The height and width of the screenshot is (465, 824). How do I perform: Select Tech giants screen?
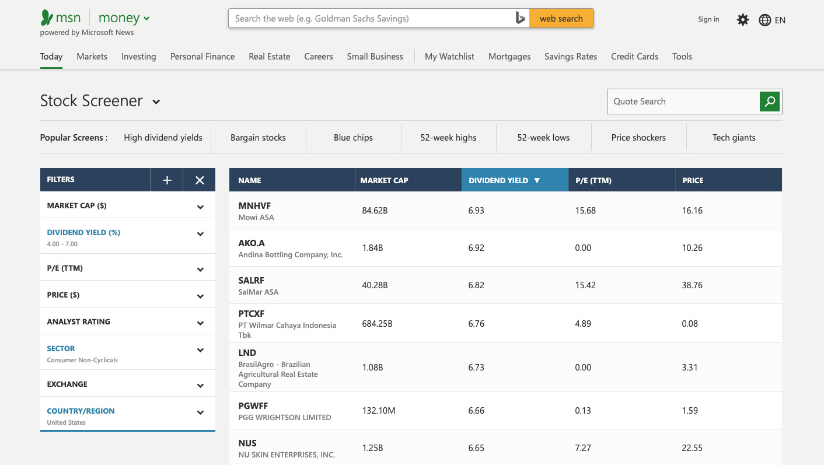pyautogui.click(x=734, y=138)
